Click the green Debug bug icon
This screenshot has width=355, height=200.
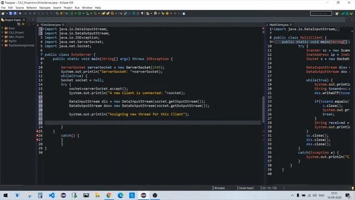(x=72, y=13)
